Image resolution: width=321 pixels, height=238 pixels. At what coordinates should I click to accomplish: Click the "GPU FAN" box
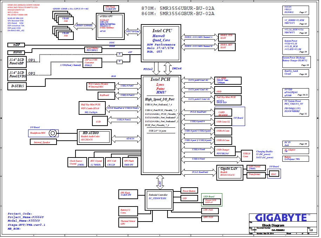coord(210,218)
